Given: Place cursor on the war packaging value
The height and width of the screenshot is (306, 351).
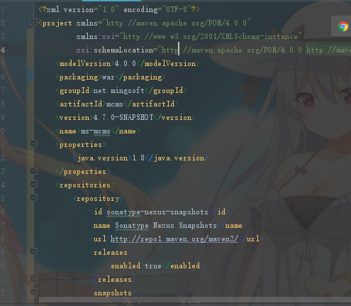Looking at the screenshot, I should point(108,77).
